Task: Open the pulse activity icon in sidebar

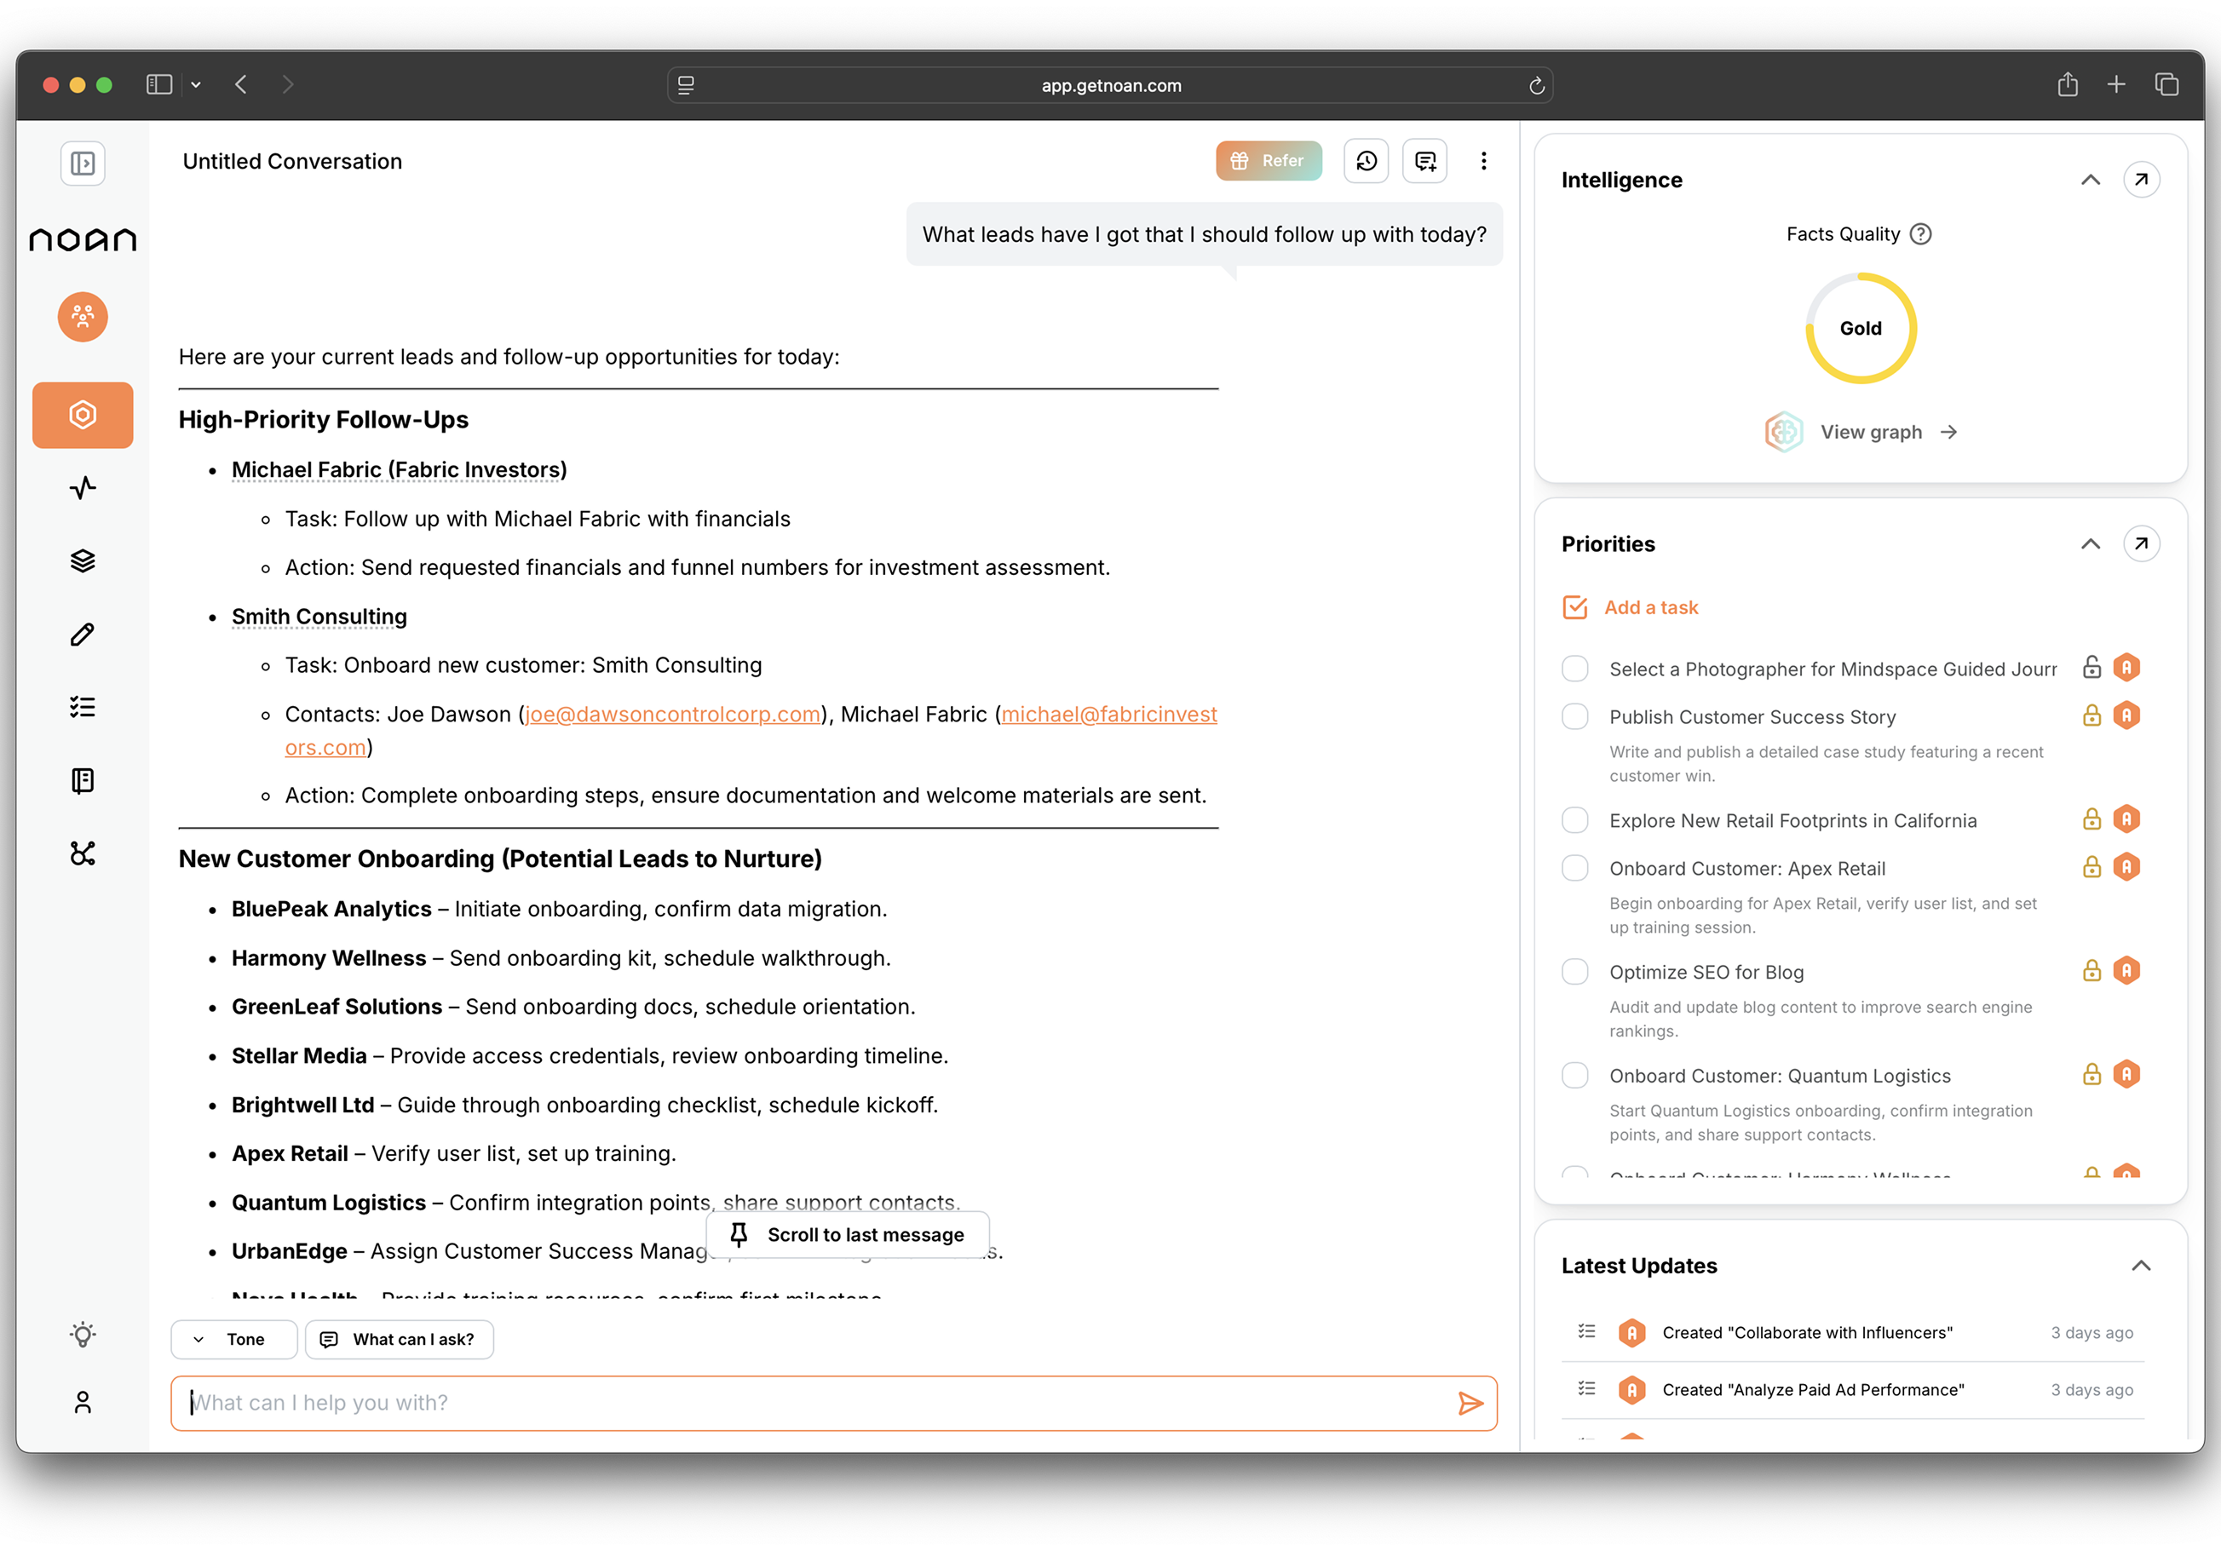Action: 83,487
